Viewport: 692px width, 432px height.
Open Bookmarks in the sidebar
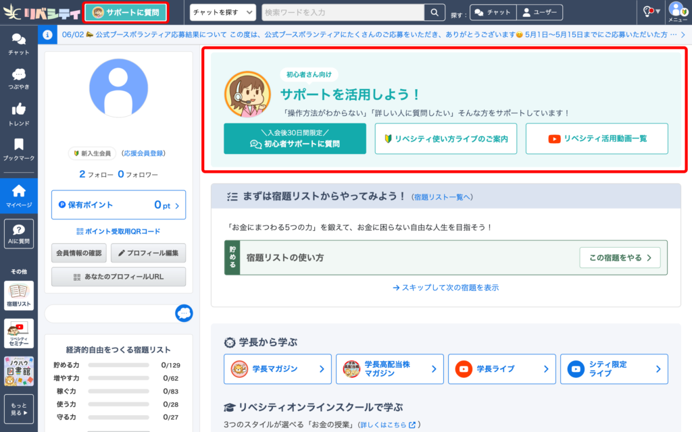[18, 149]
